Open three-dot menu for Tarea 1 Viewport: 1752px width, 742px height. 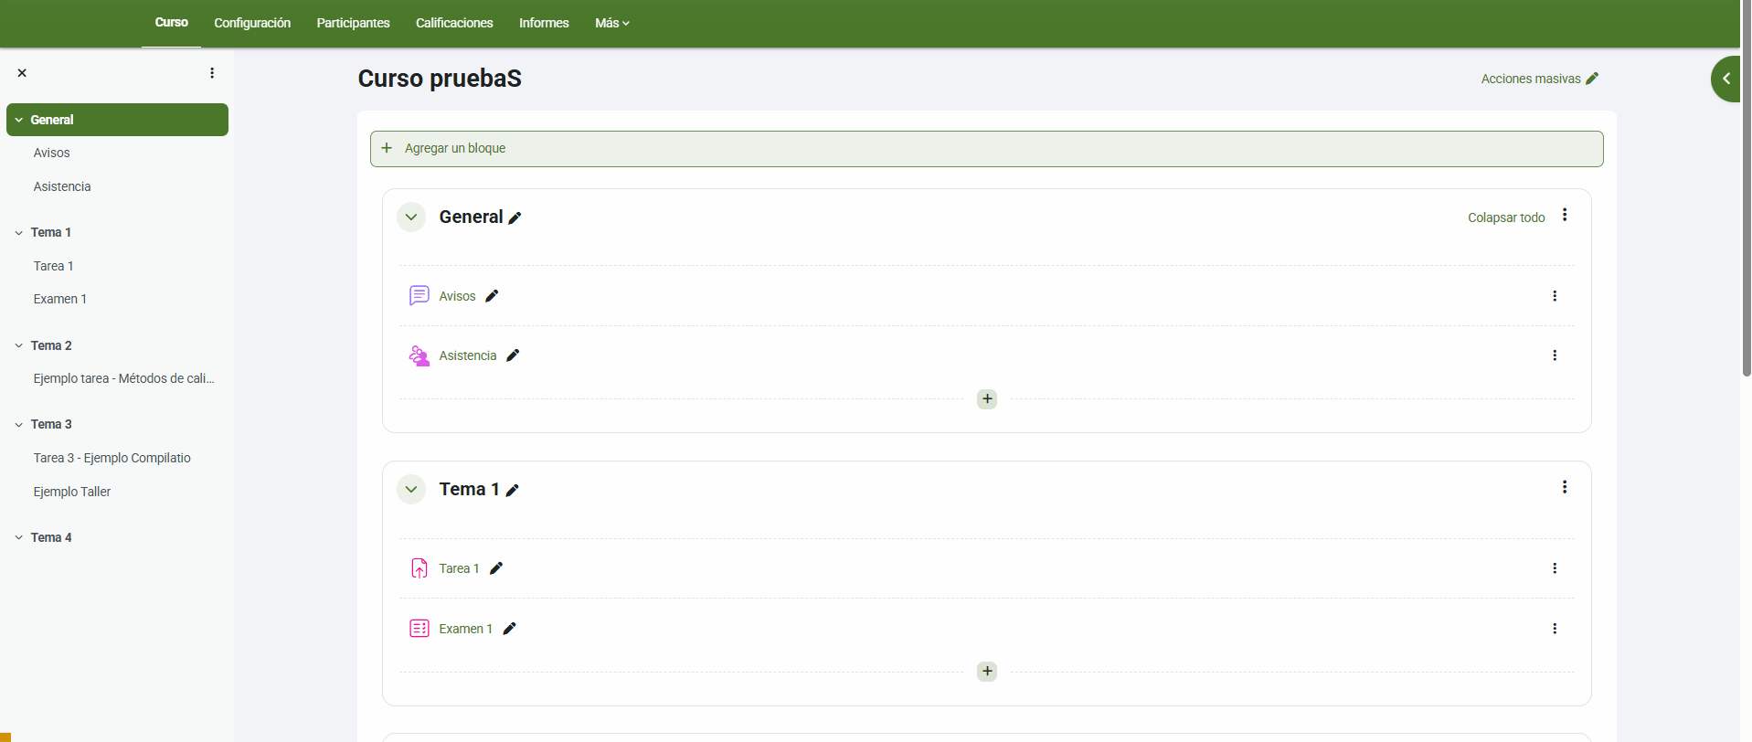click(x=1554, y=568)
